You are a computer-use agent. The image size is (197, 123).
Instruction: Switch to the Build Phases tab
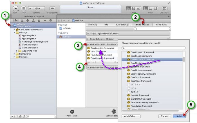coord(142,24)
